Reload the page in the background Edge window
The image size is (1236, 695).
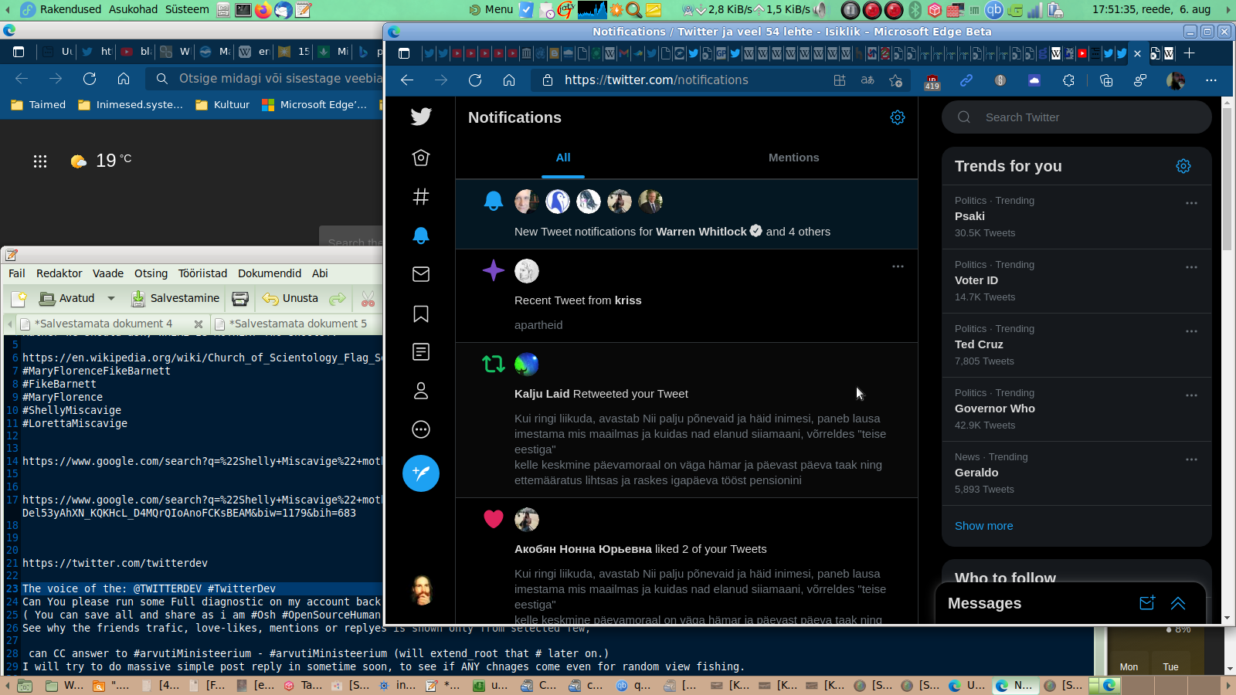click(90, 78)
